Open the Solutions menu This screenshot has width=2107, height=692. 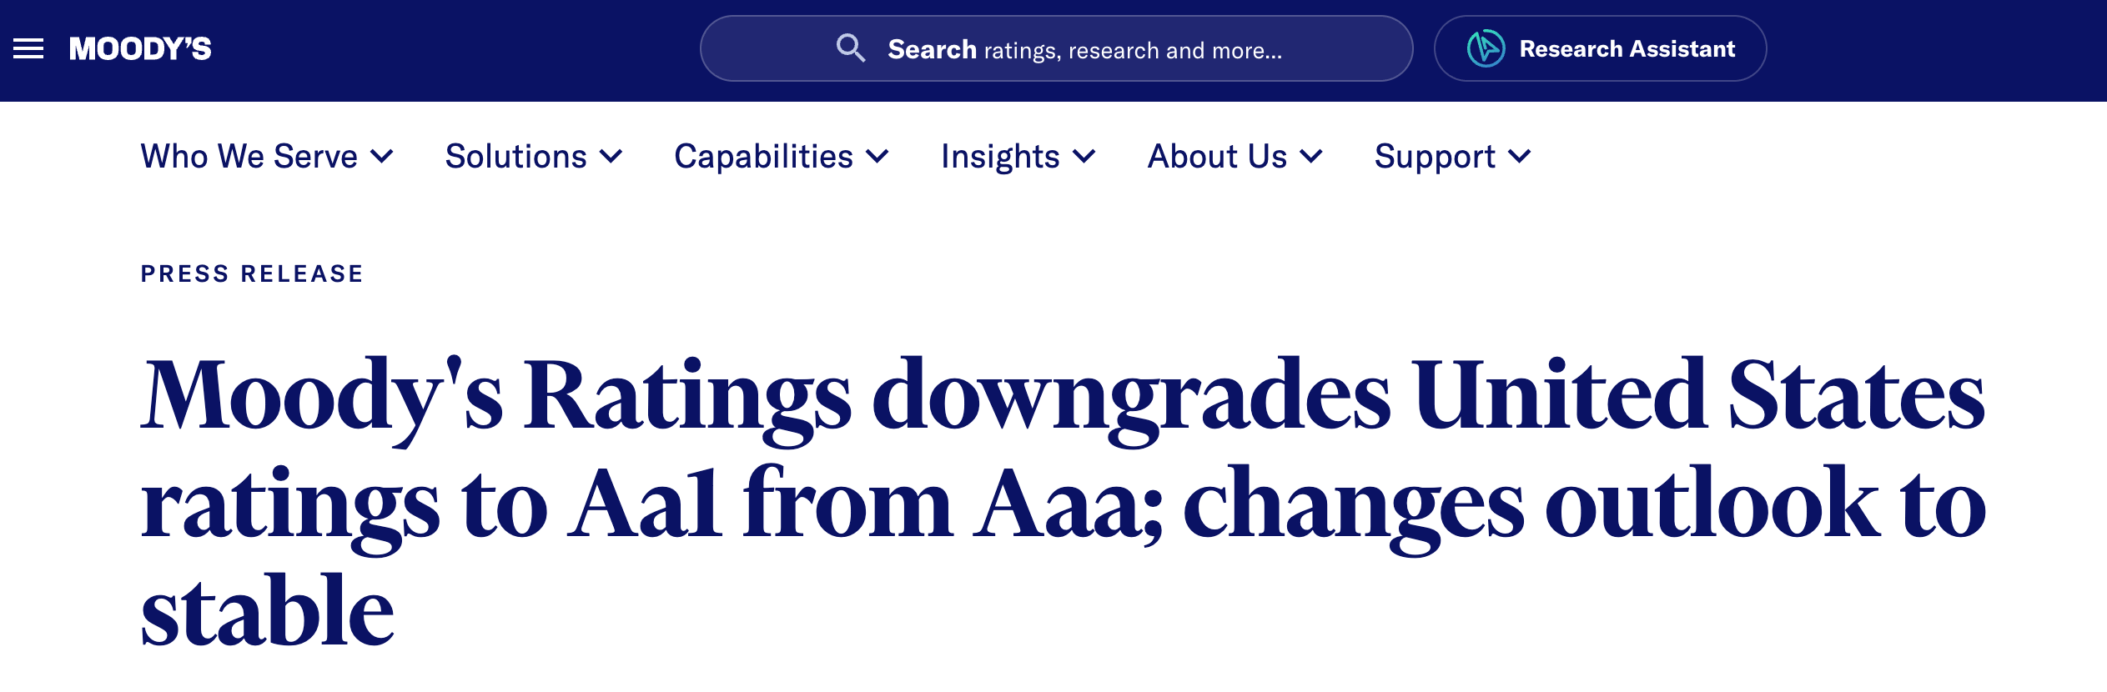(x=515, y=157)
